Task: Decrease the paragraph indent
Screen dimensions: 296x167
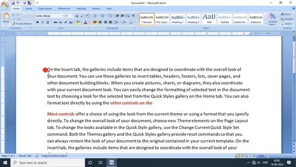Action: click(x=117, y=16)
